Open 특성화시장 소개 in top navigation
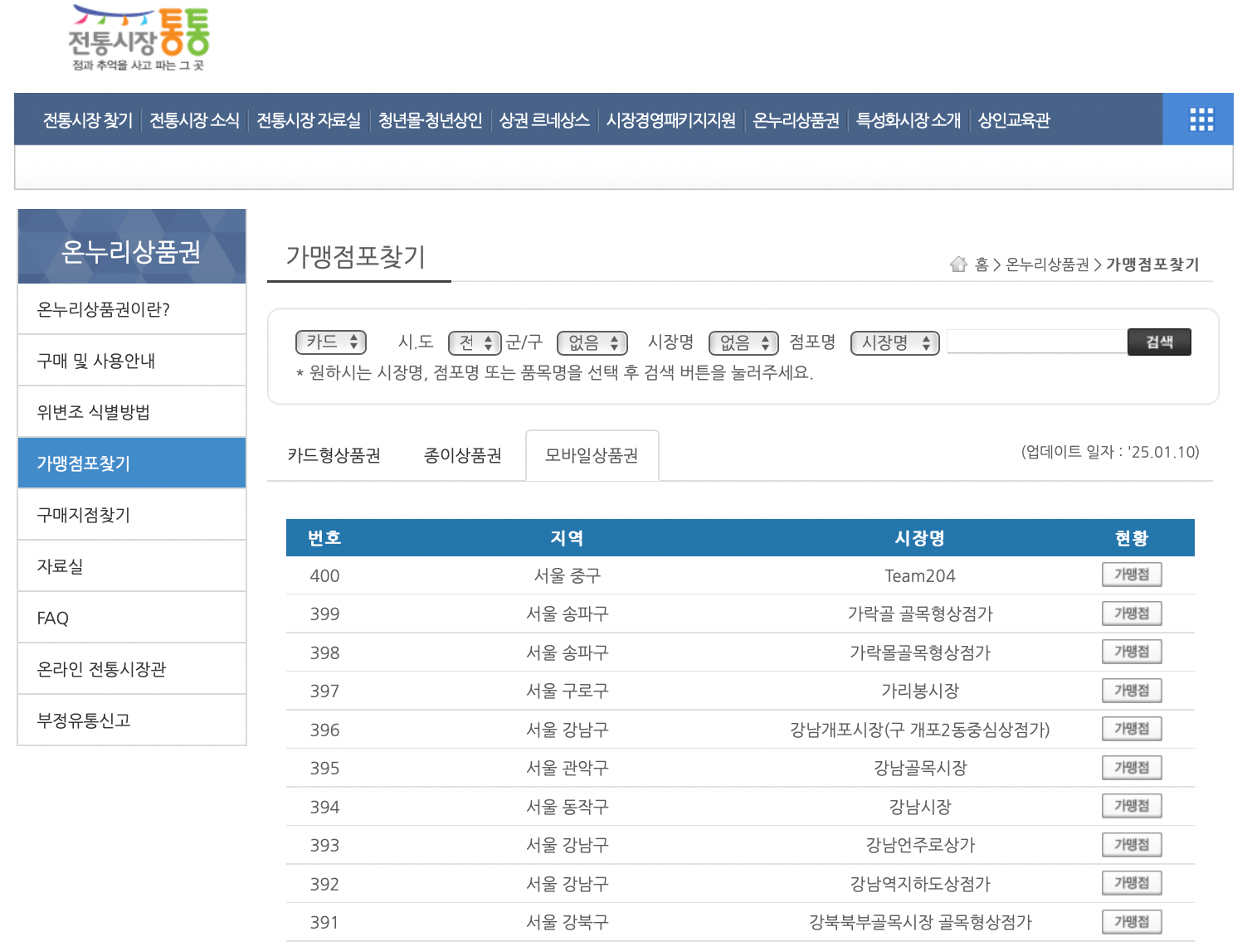 pos(909,120)
